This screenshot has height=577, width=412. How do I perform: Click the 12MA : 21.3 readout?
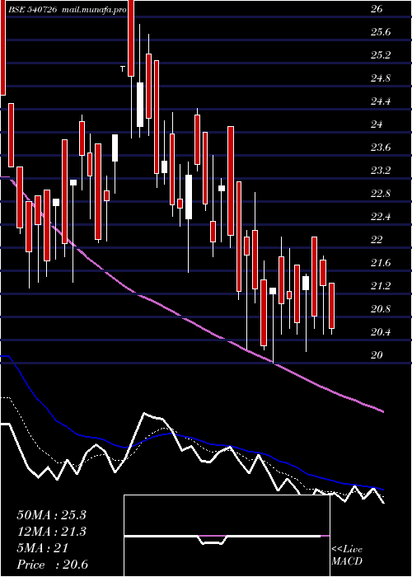(x=51, y=532)
